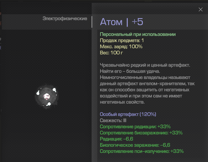Image resolution: width=208 pixels, height=162 pixels.
Task: Click the Атом | +5 title
Action: [121, 22]
